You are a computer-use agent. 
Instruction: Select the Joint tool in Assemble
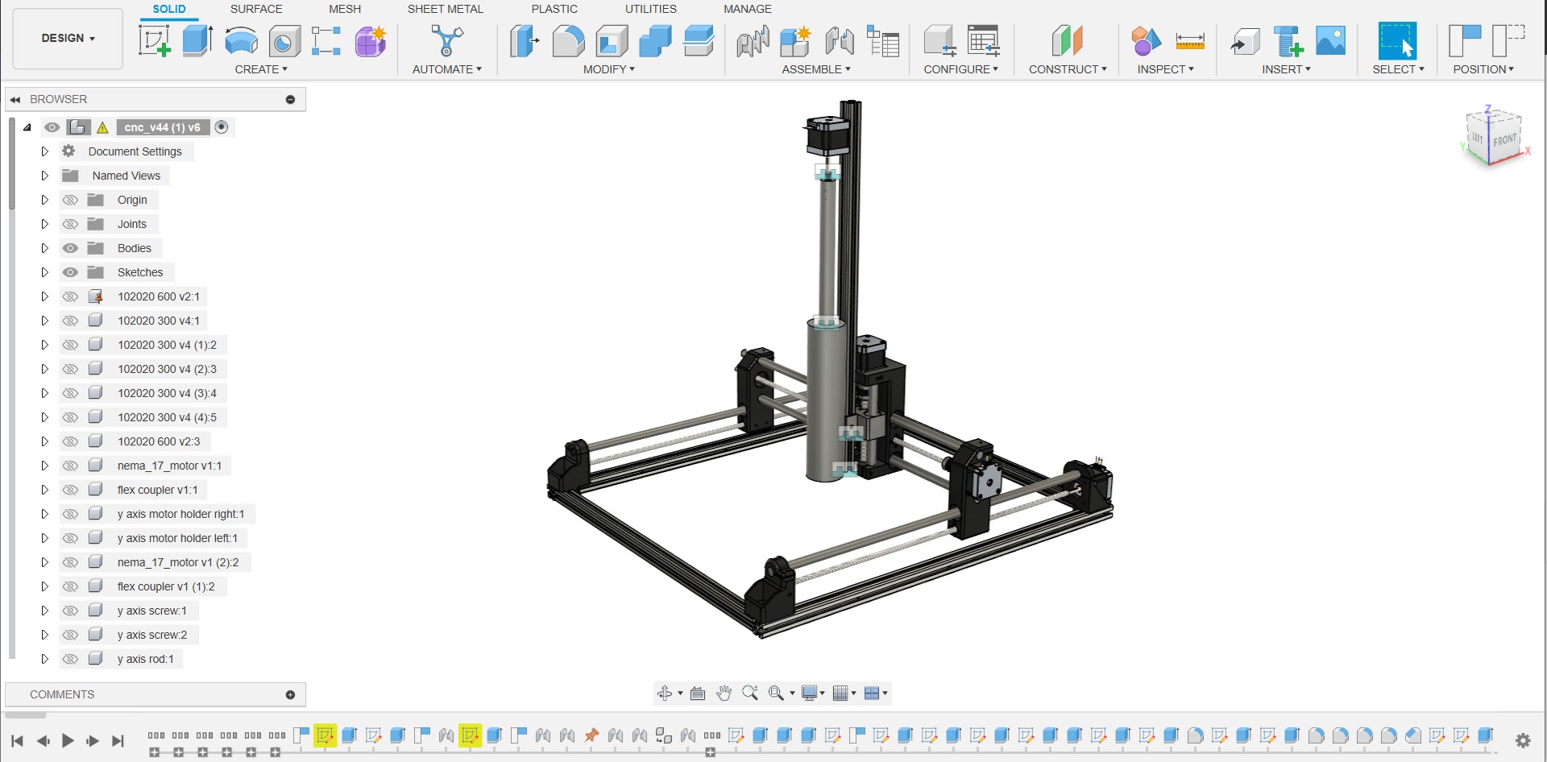point(839,40)
